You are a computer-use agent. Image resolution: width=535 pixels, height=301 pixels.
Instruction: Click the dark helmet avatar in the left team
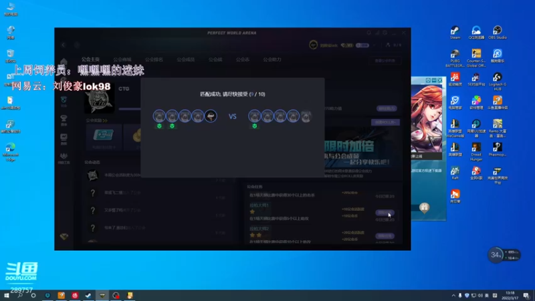coord(211,116)
